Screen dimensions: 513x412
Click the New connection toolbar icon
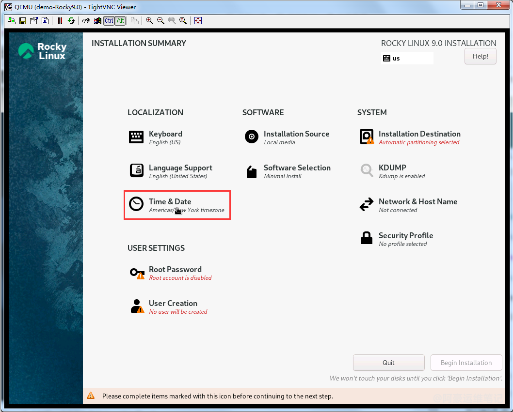tap(12, 21)
